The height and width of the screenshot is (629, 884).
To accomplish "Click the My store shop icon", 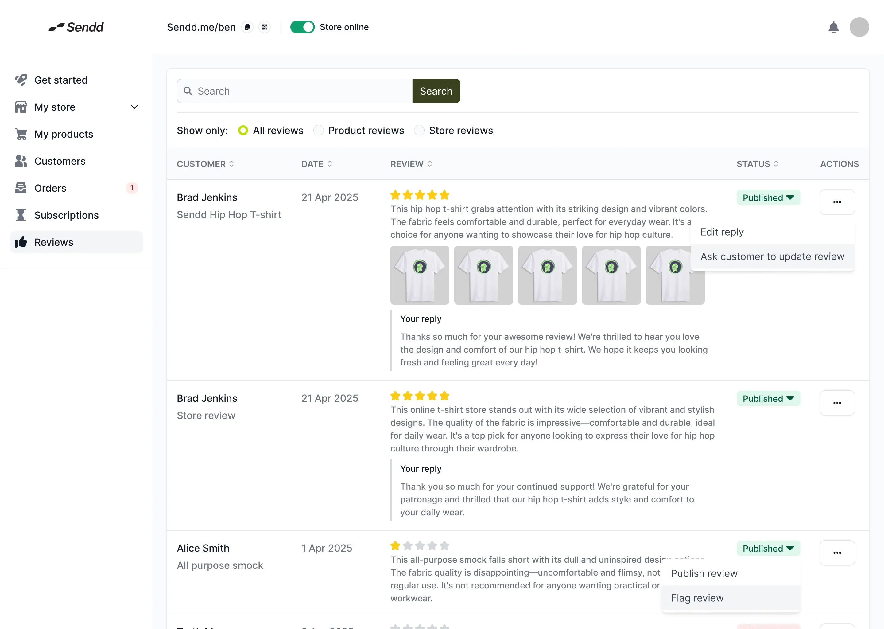I will (x=21, y=107).
